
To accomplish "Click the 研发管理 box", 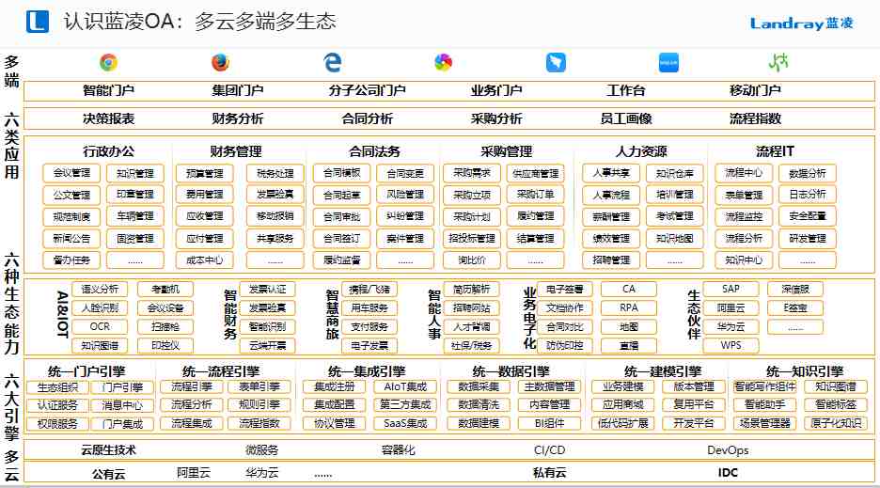I will pyautogui.click(x=808, y=238).
